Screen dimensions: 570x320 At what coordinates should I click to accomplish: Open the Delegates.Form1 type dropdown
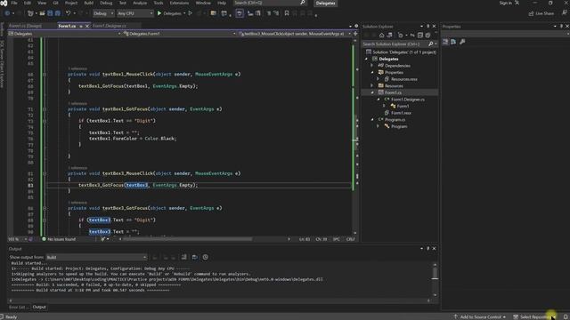coord(180,34)
